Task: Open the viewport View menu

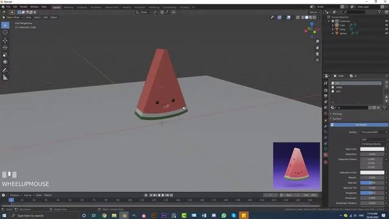Action: (29, 18)
